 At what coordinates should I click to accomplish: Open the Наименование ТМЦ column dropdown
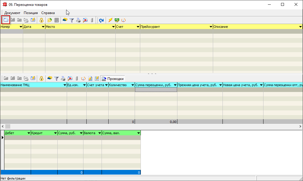[x=65, y=85]
